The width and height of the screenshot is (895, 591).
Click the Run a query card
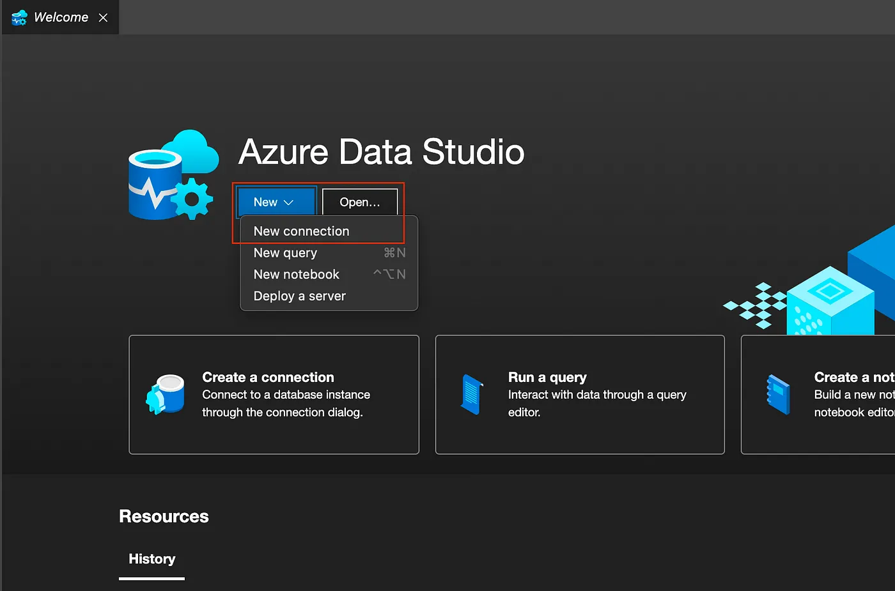pyautogui.click(x=580, y=394)
